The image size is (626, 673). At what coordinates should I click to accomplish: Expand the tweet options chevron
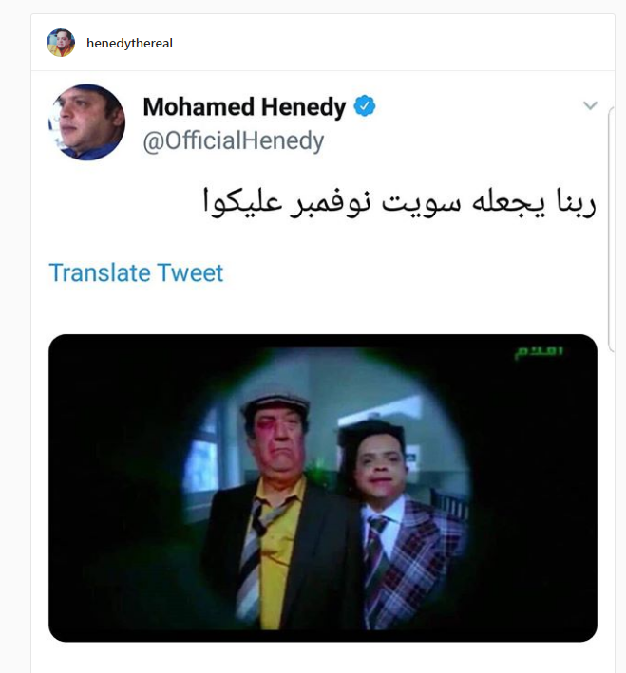[x=590, y=105]
